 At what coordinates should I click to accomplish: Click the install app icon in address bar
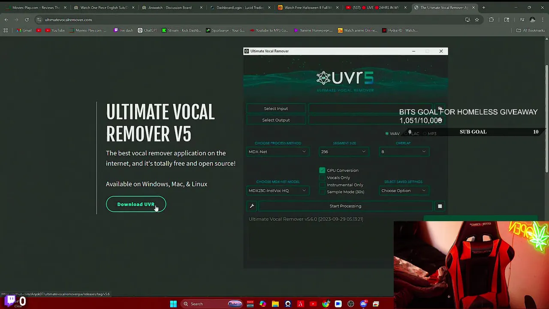coord(468,20)
